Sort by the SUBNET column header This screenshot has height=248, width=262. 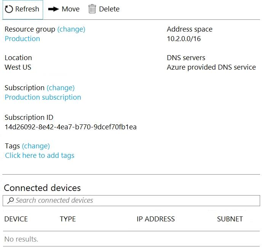click(x=230, y=219)
